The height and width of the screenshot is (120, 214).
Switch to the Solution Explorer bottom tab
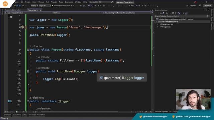click(x=161, y=112)
